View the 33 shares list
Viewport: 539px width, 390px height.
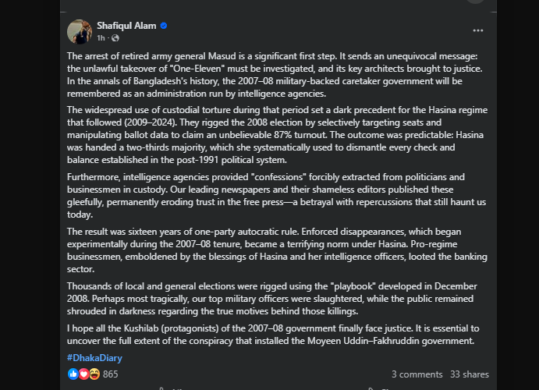(470, 374)
